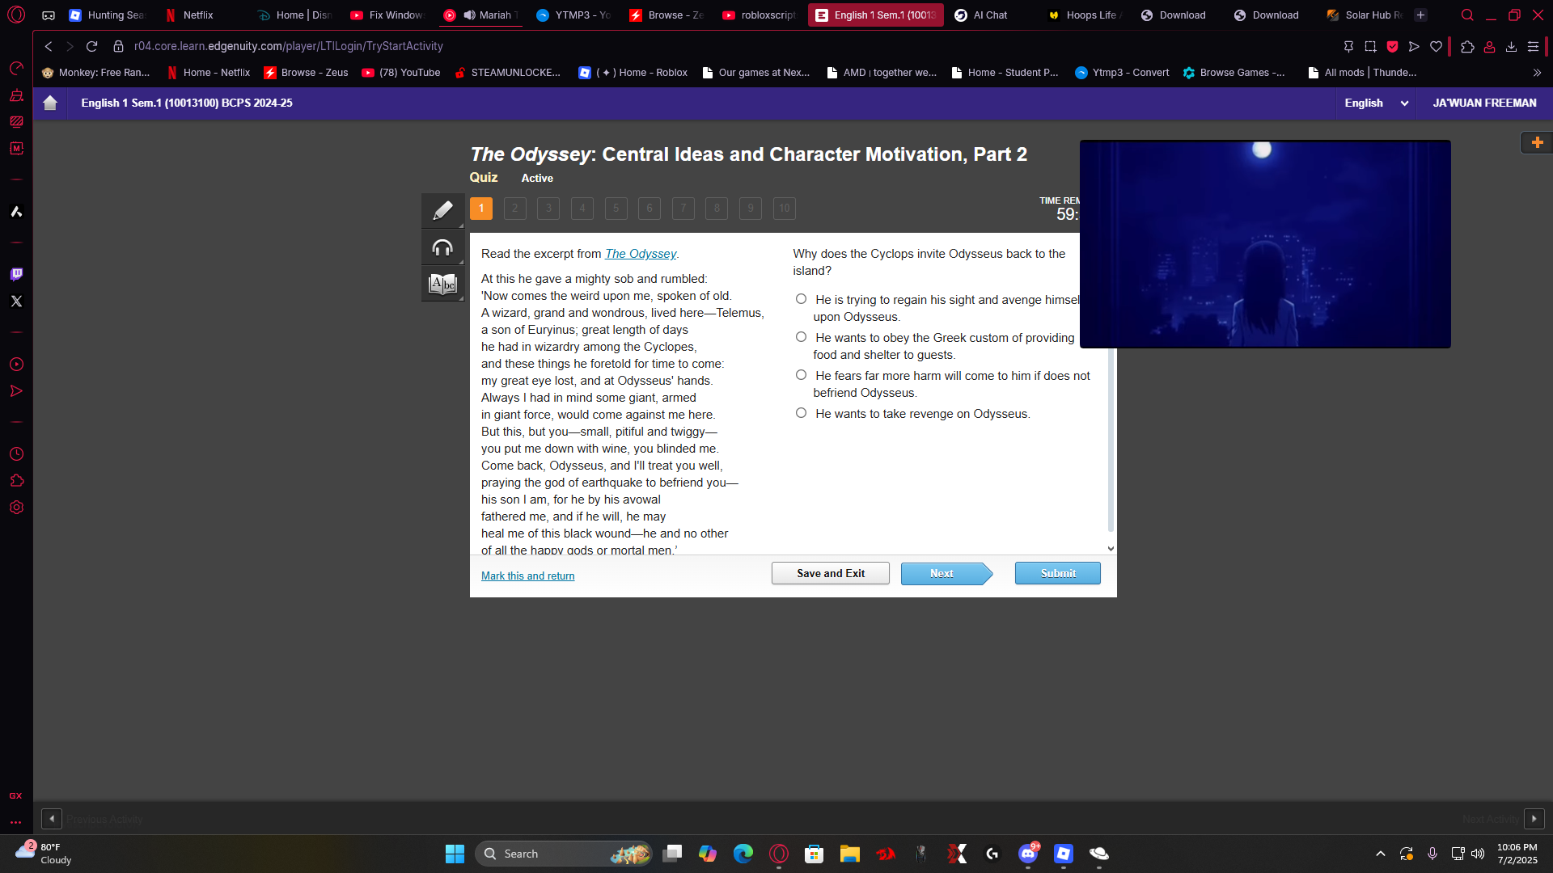The height and width of the screenshot is (873, 1553).
Task: Open the snapshot tool in address bar
Action: [1370, 46]
